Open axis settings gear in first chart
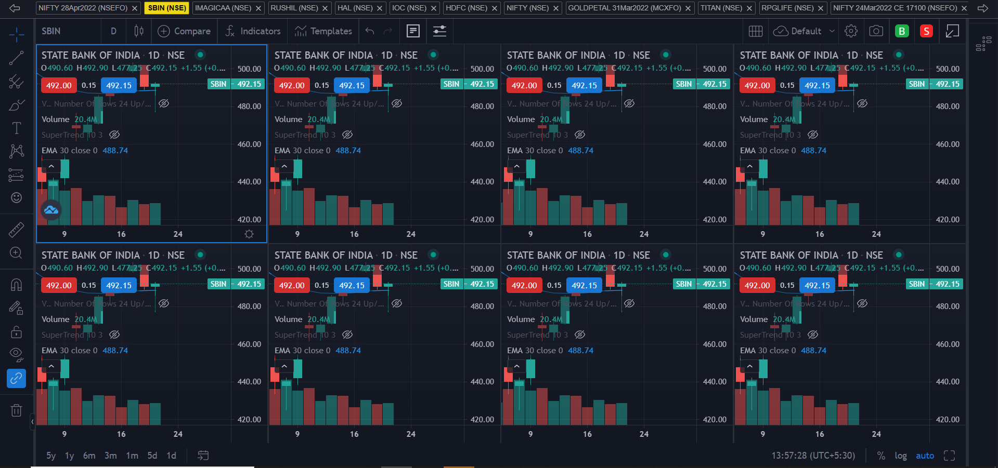Viewport: 998px width, 468px height. pos(249,234)
